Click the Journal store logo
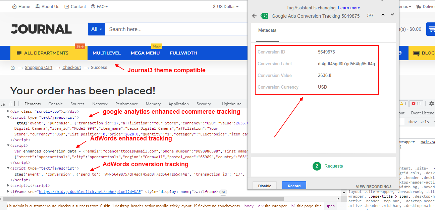This screenshot has height=210, width=435. (41, 29)
